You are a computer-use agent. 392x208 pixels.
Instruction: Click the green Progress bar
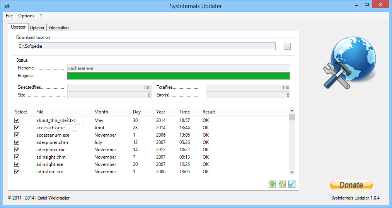coord(179,76)
